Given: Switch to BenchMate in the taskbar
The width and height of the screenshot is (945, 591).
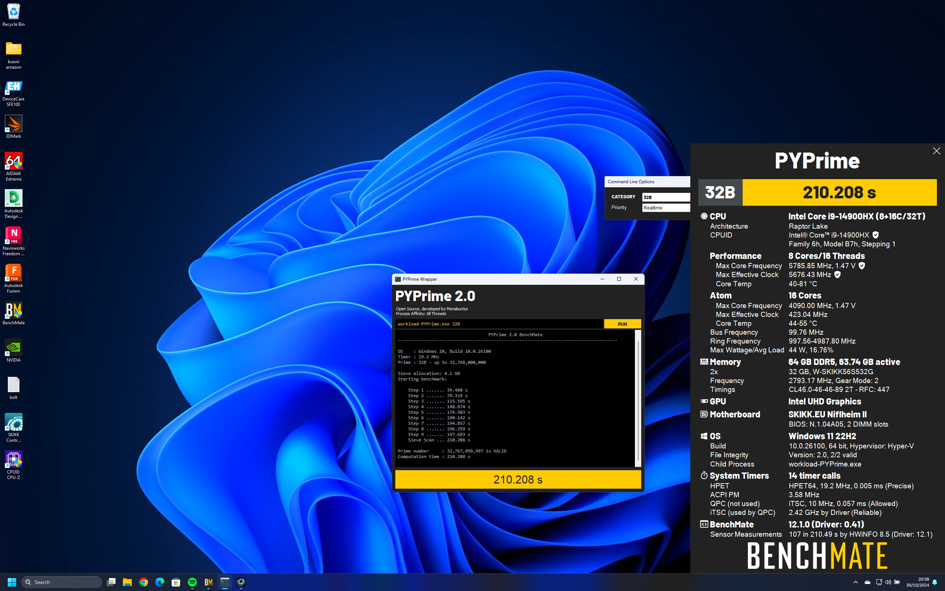Looking at the screenshot, I should [x=209, y=582].
